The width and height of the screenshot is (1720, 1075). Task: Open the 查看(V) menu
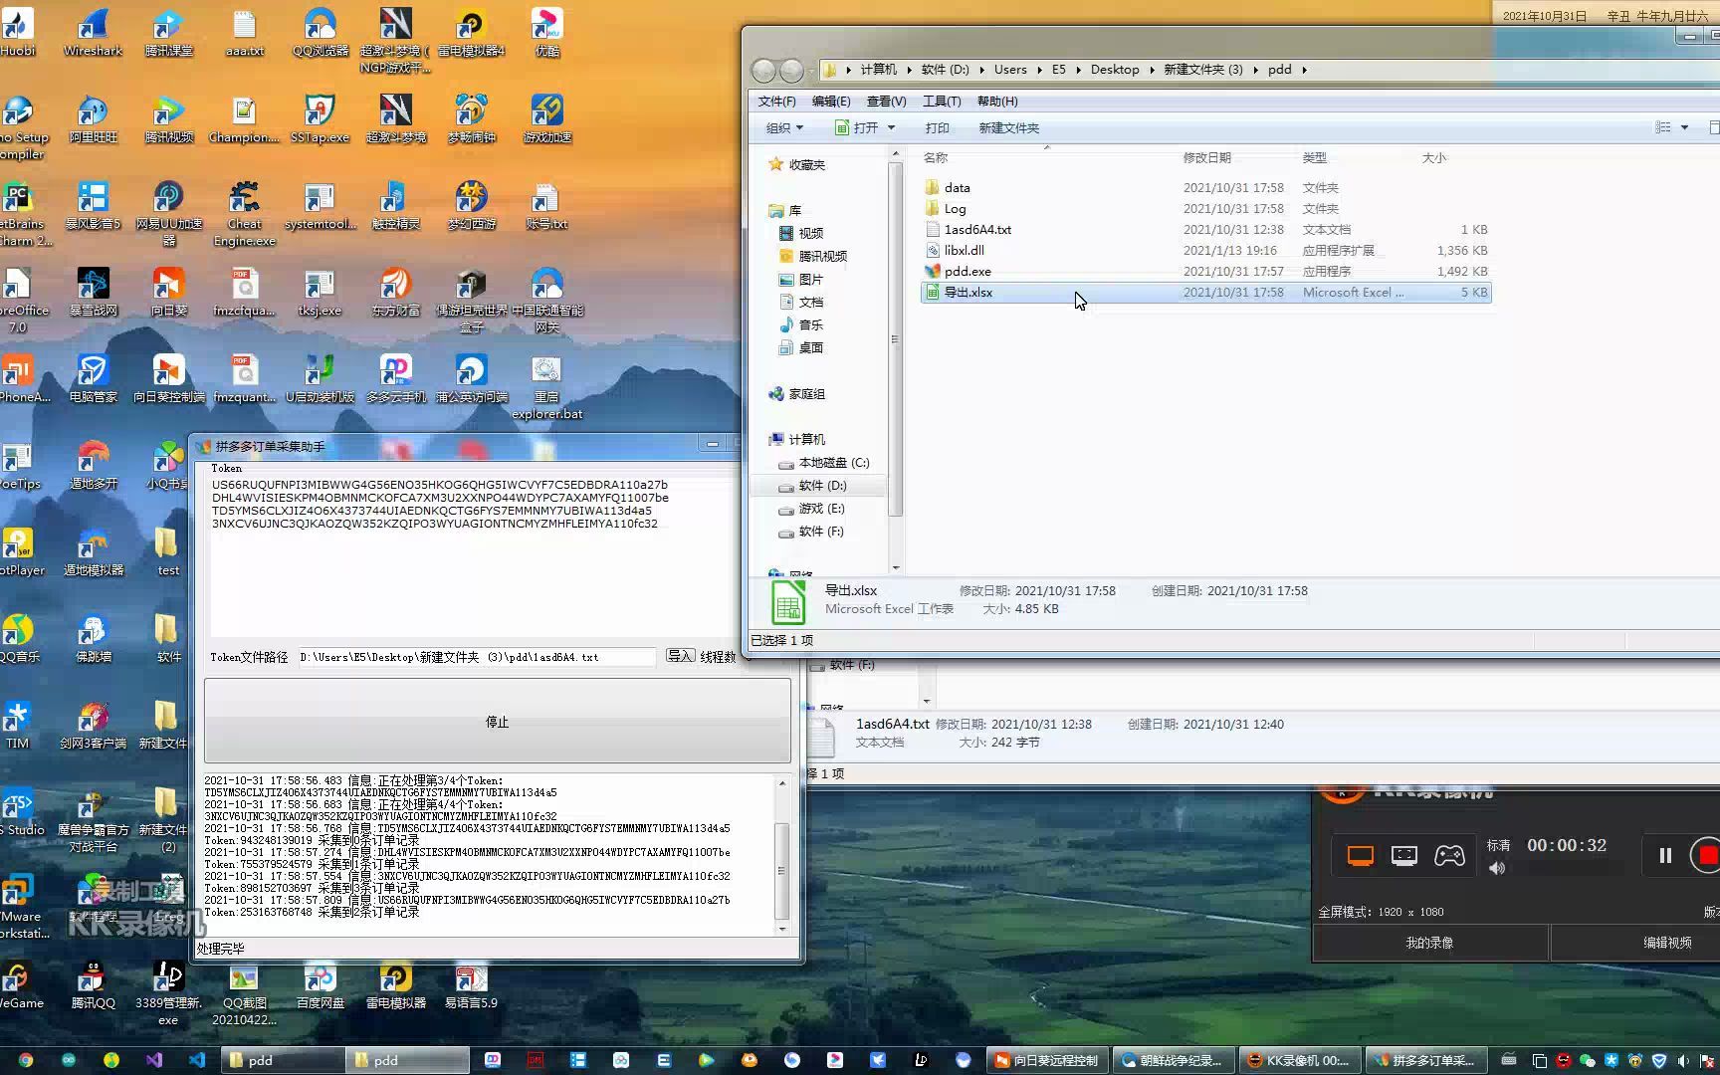tap(886, 101)
